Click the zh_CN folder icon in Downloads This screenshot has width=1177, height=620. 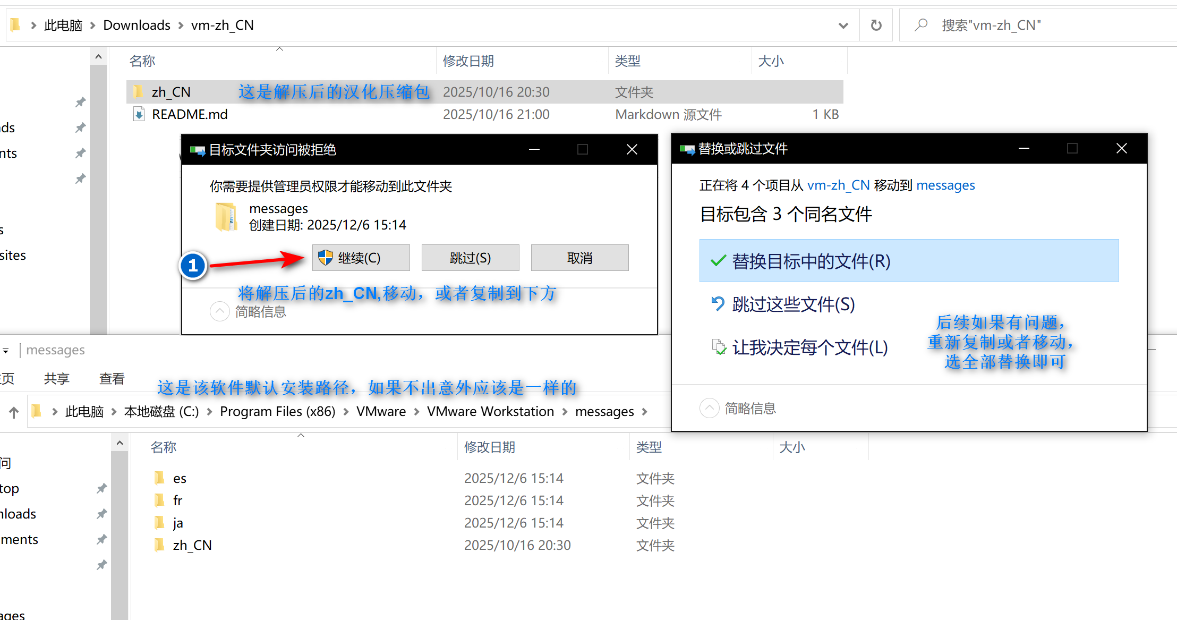click(x=139, y=92)
